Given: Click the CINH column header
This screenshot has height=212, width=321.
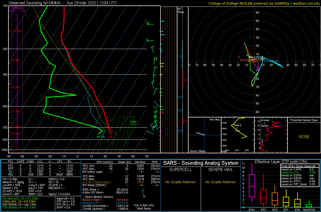Looking at the screenshot, I should (30, 161).
